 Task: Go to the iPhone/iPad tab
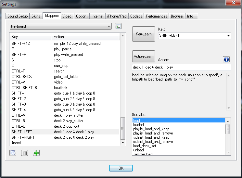tap(117, 16)
